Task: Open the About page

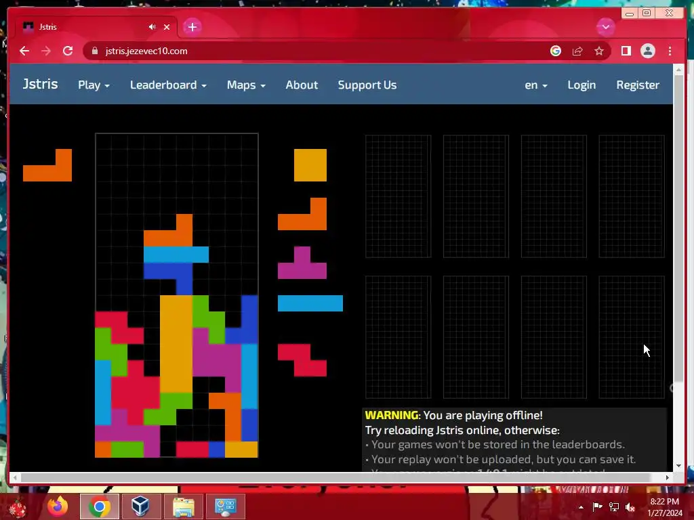Action: (x=302, y=85)
